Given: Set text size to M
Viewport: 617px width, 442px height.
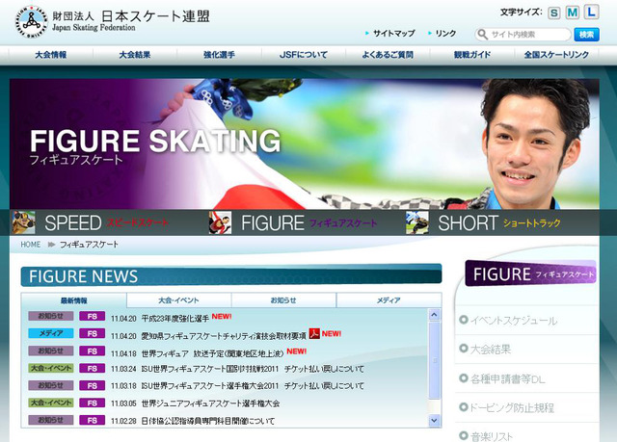Looking at the screenshot, I should [x=572, y=13].
